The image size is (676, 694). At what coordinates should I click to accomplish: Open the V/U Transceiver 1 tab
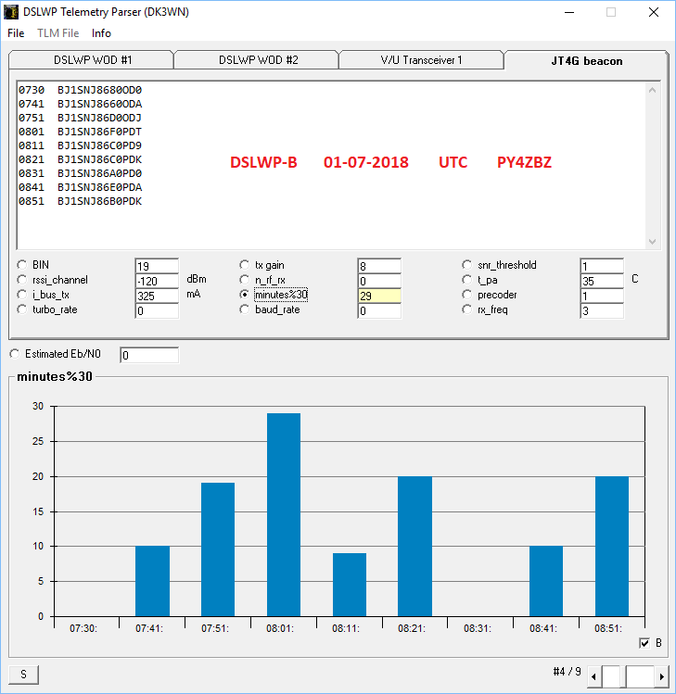(421, 60)
